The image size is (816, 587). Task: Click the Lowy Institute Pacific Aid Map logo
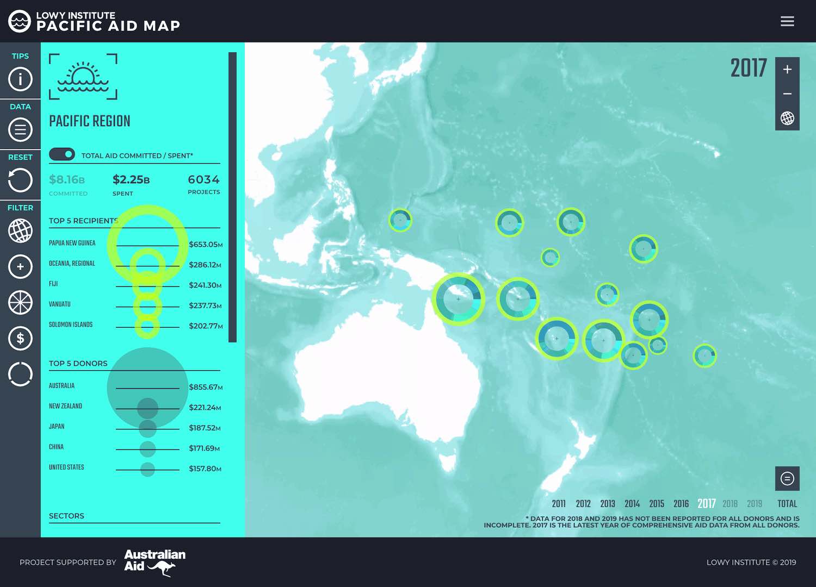click(94, 21)
